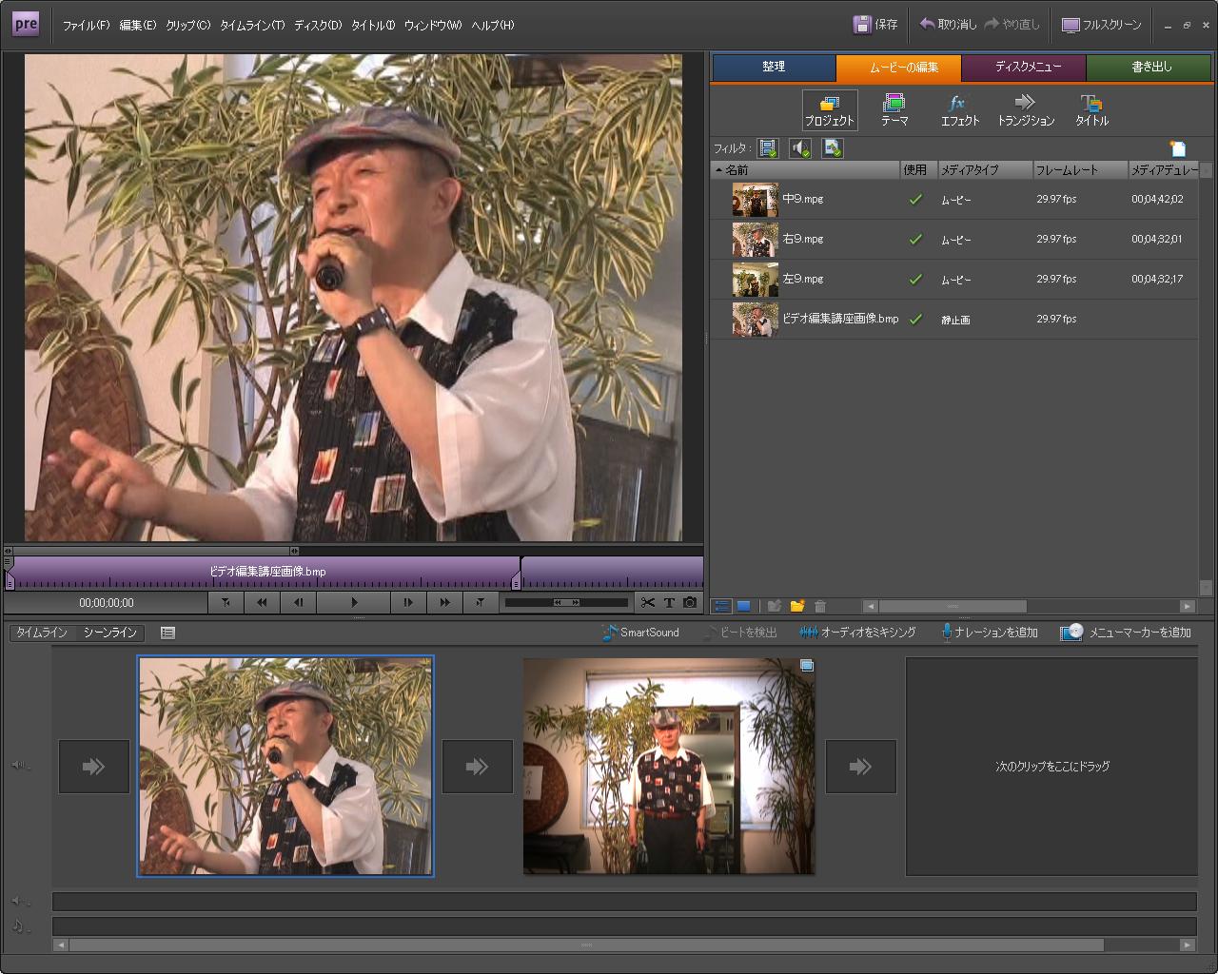The height and width of the screenshot is (974, 1218).
Task: Toggle the still image filter button
Action: 833,148
